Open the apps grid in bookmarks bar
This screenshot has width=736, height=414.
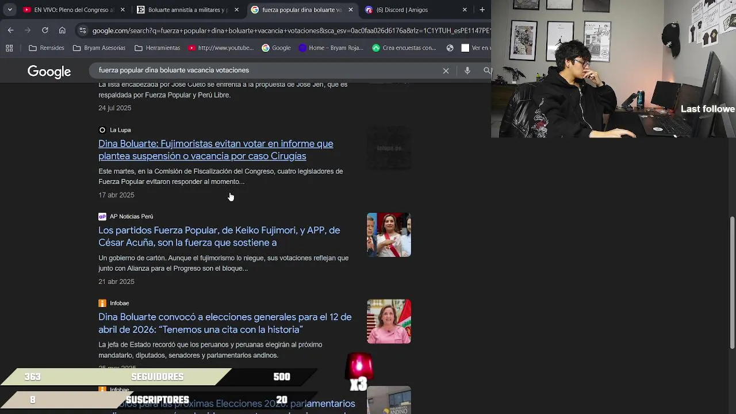tap(9, 48)
